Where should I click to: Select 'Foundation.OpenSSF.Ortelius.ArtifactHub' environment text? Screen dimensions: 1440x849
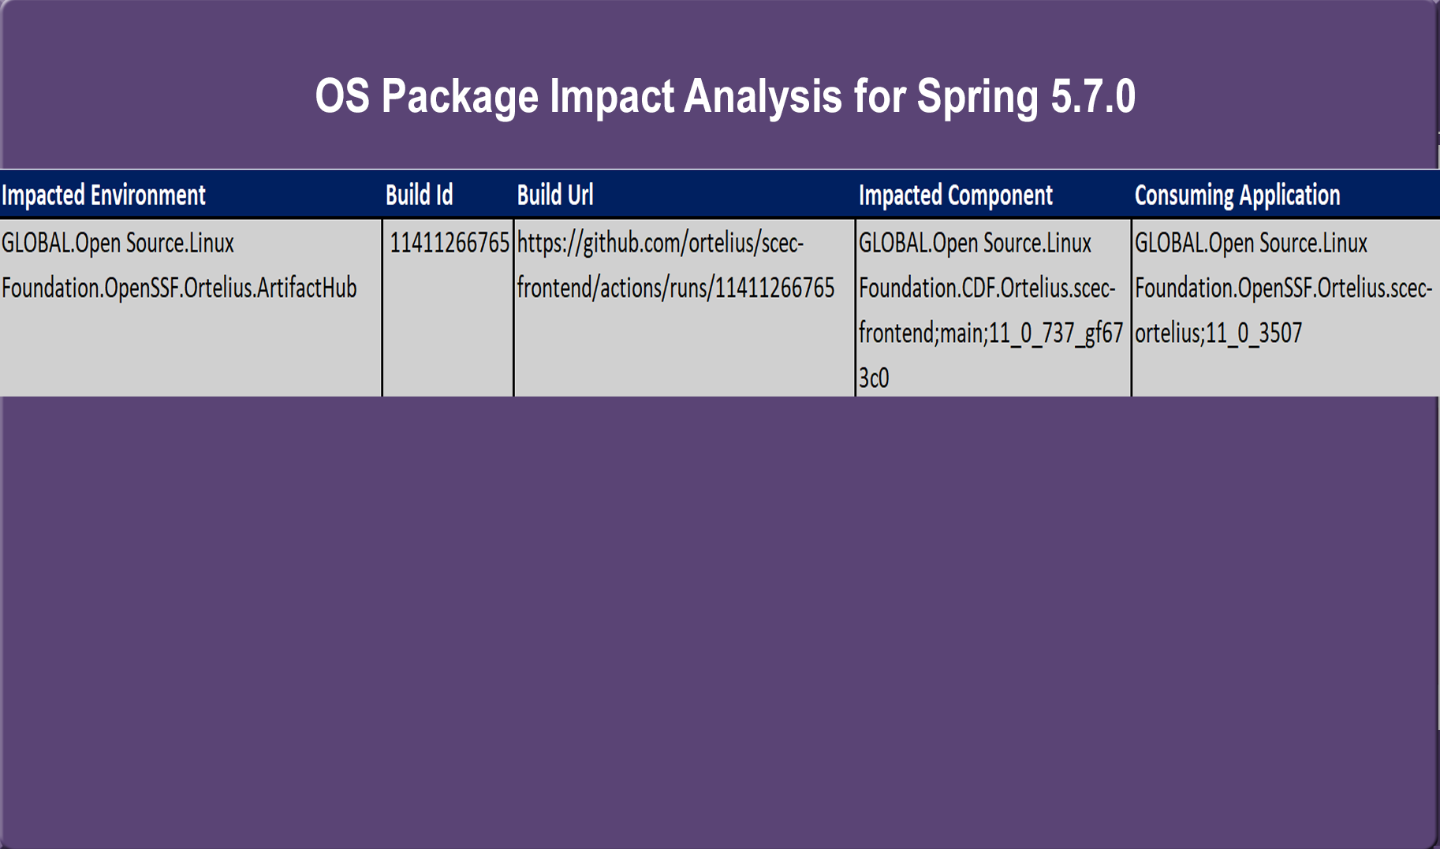click(179, 288)
